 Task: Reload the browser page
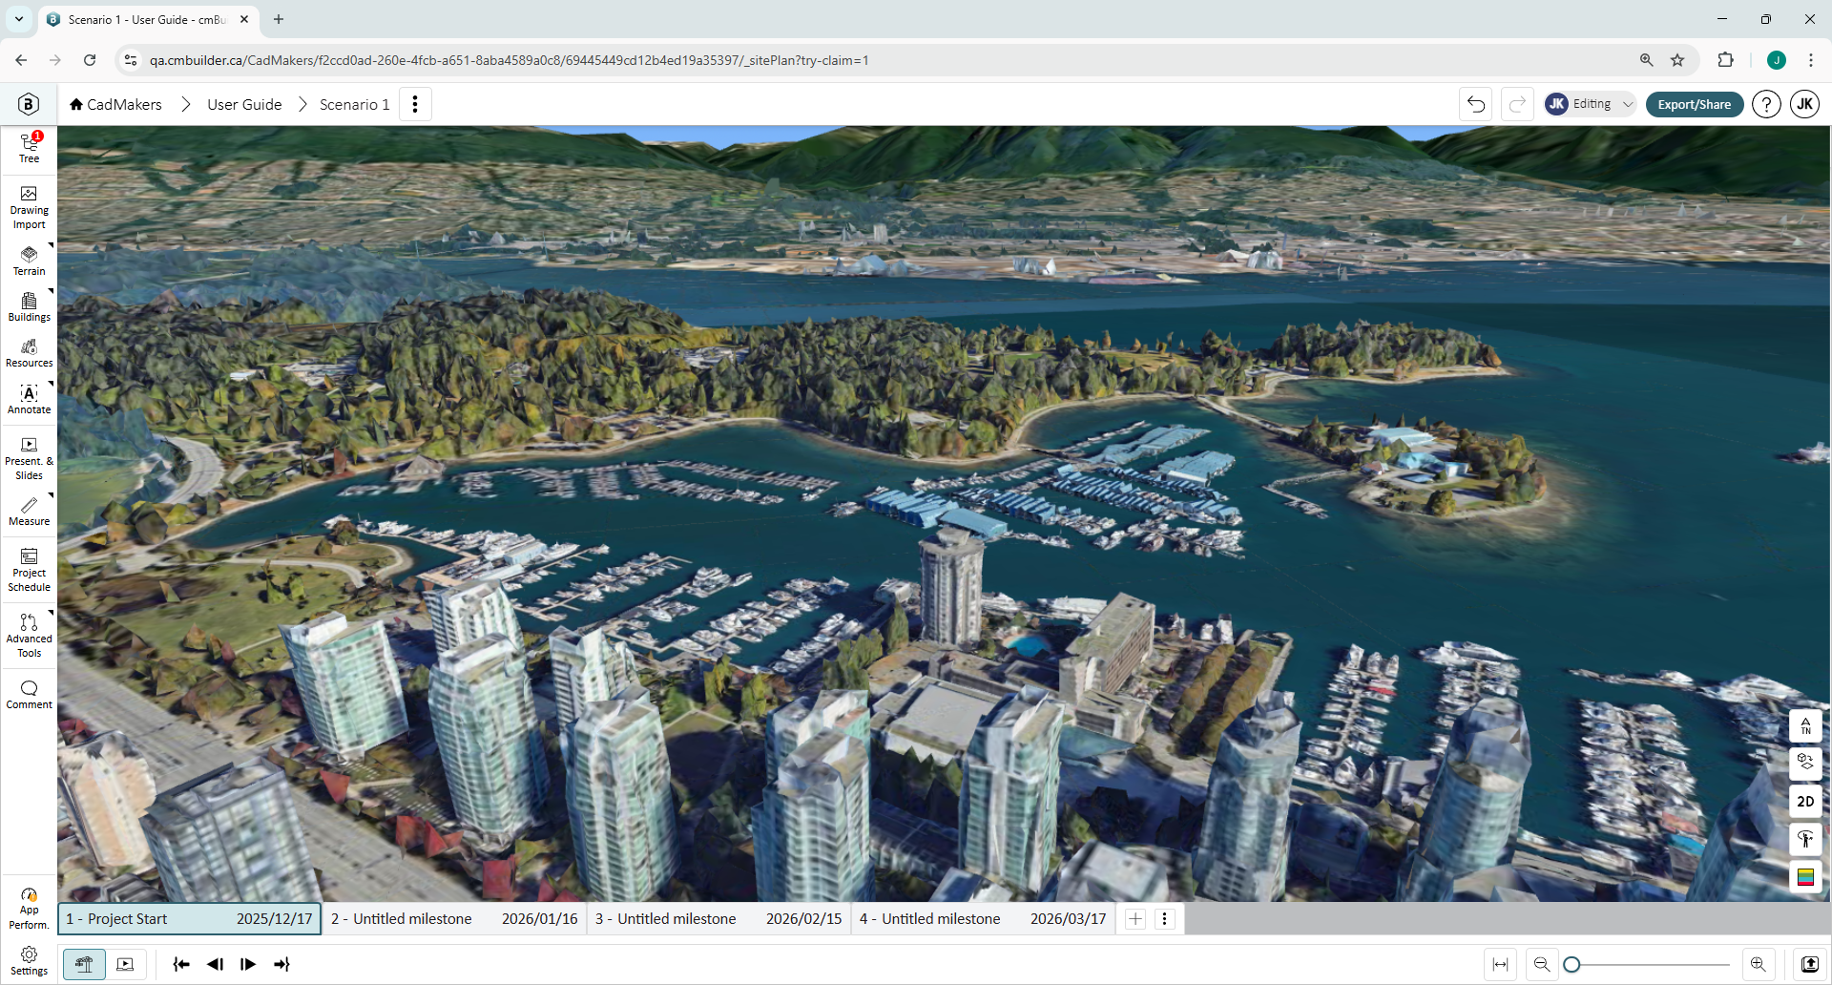tap(90, 60)
